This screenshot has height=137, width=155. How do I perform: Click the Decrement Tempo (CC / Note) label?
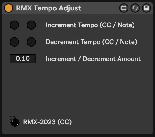[92, 42]
